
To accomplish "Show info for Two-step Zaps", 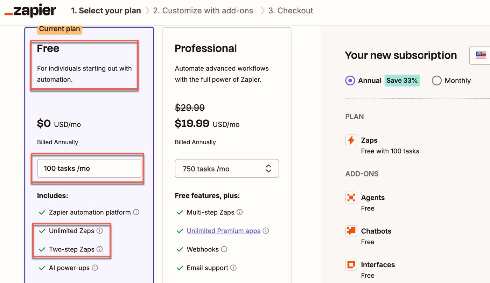I will tap(99, 249).
